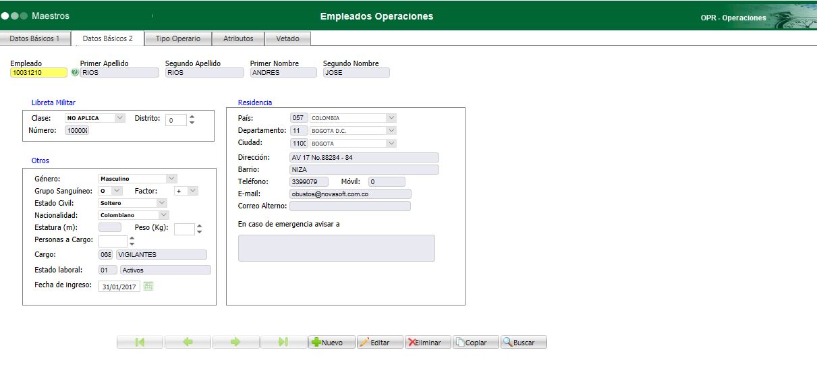The width and height of the screenshot is (817, 379).
Task: Open the Atributos tab
Action: point(238,38)
